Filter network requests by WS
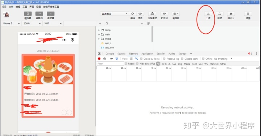The image size is (261, 136). point(206,64)
